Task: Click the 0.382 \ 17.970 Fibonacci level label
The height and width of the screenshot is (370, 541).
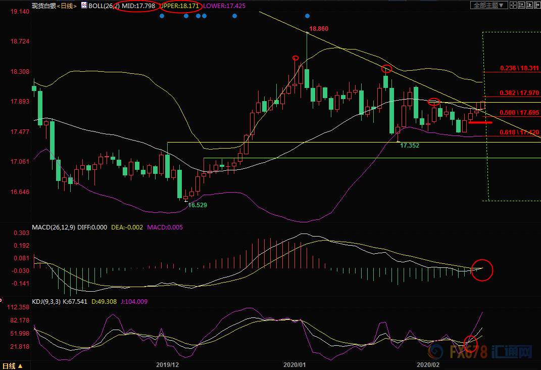Action: point(519,93)
